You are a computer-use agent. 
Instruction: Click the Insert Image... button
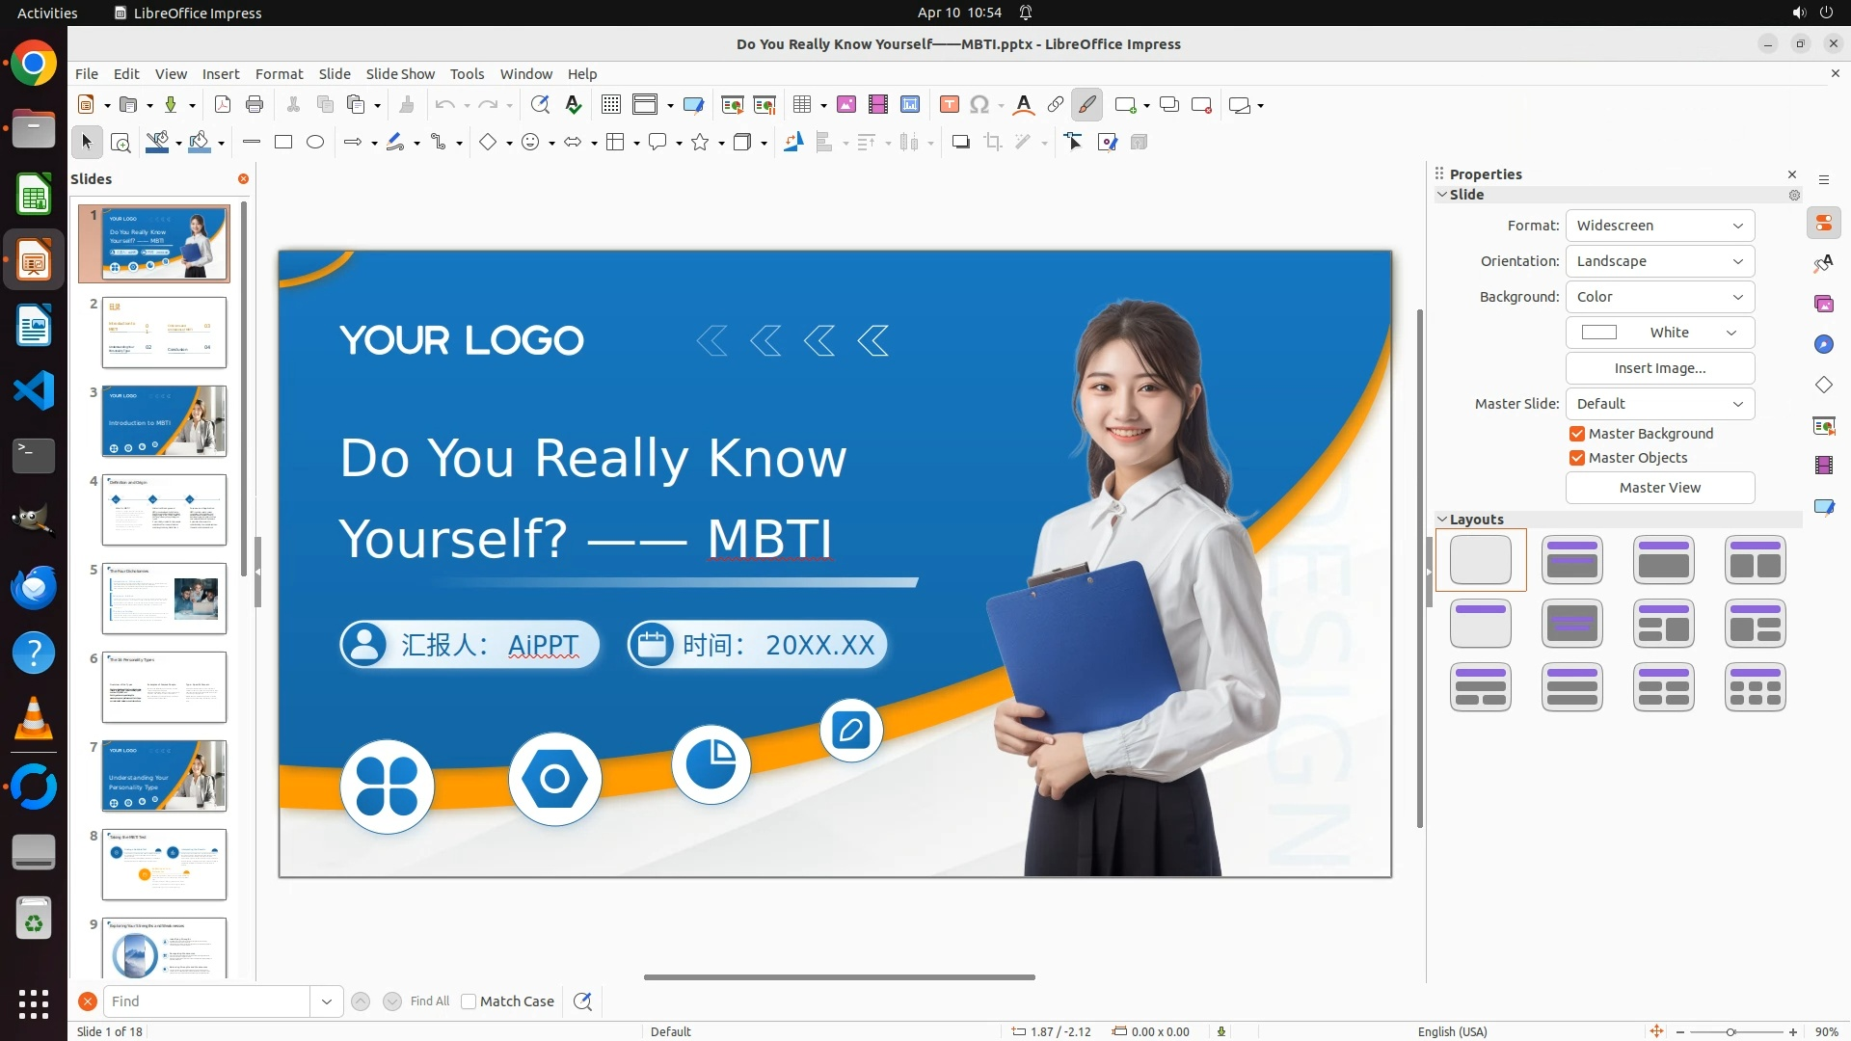click(x=1659, y=368)
